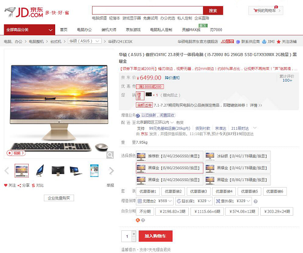Choose ¥303.29×24期 installment

tap(276, 211)
